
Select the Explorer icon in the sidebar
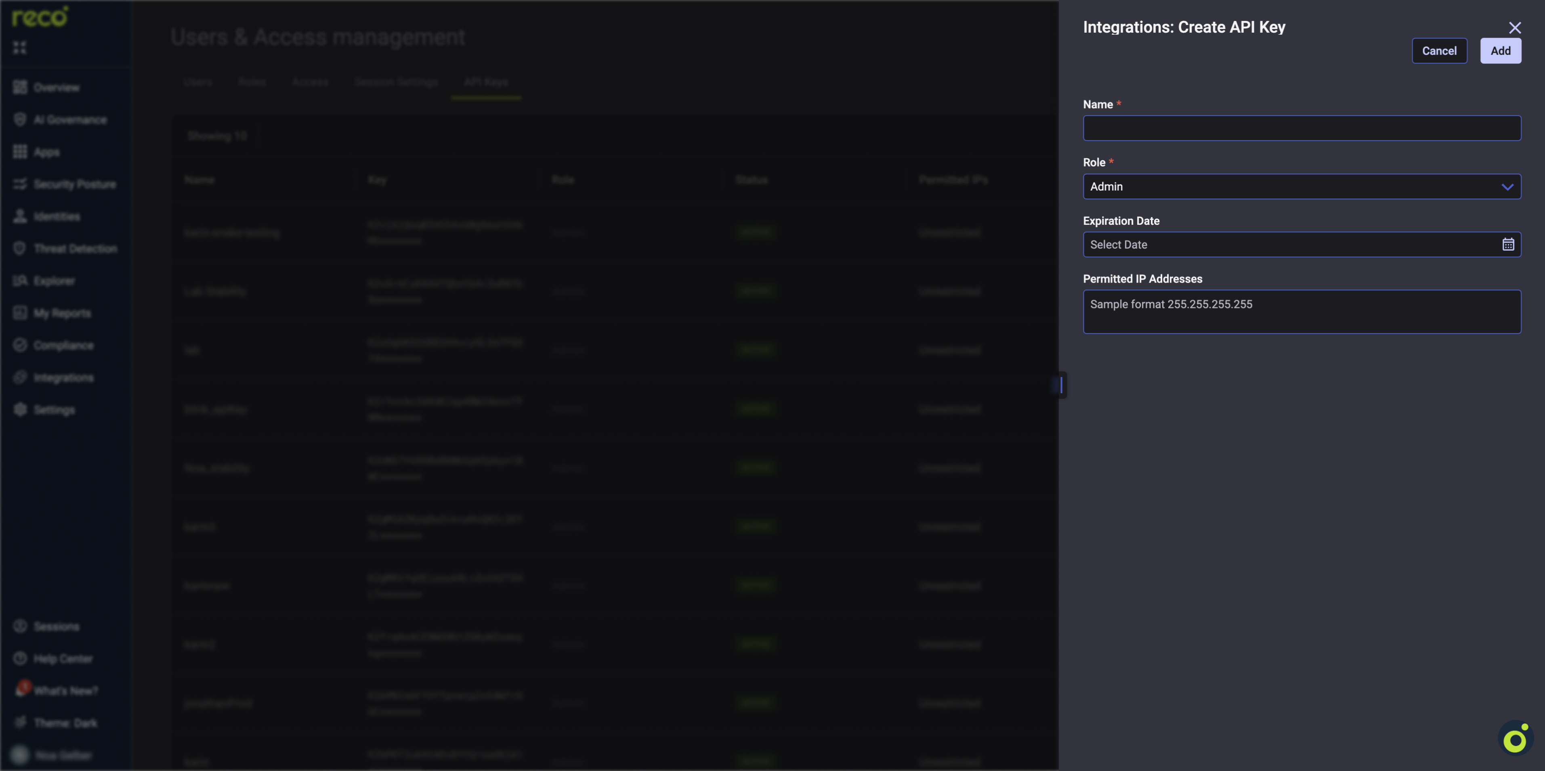click(x=20, y=280)
